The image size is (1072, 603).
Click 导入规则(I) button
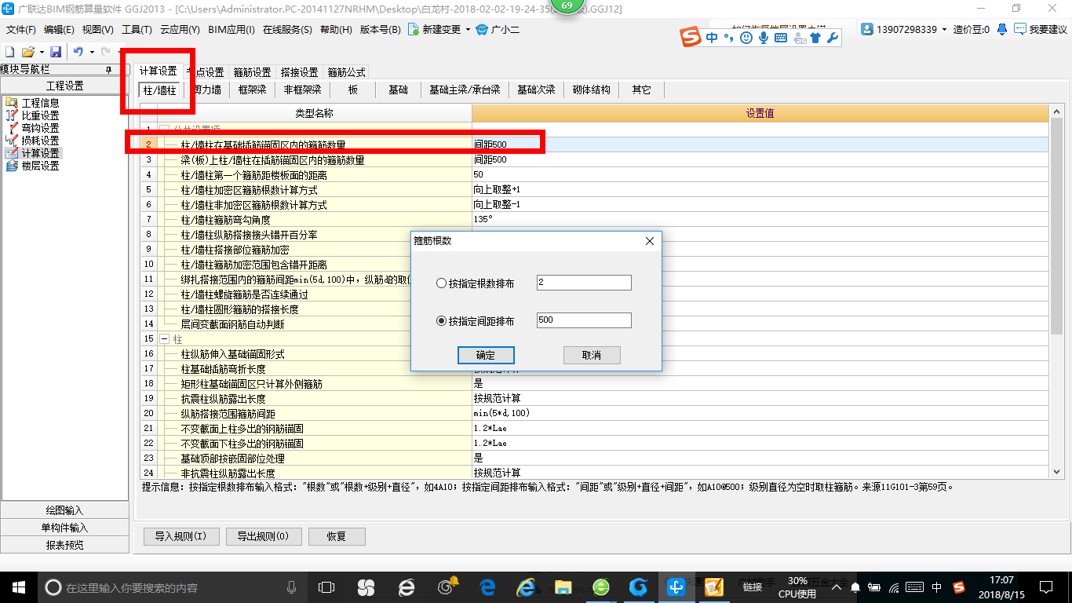(x=180, y=537)
